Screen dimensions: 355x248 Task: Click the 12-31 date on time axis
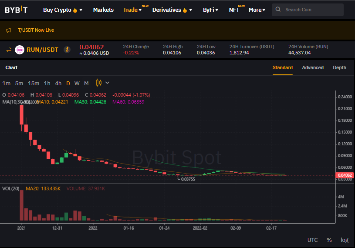tap(57, 228)
